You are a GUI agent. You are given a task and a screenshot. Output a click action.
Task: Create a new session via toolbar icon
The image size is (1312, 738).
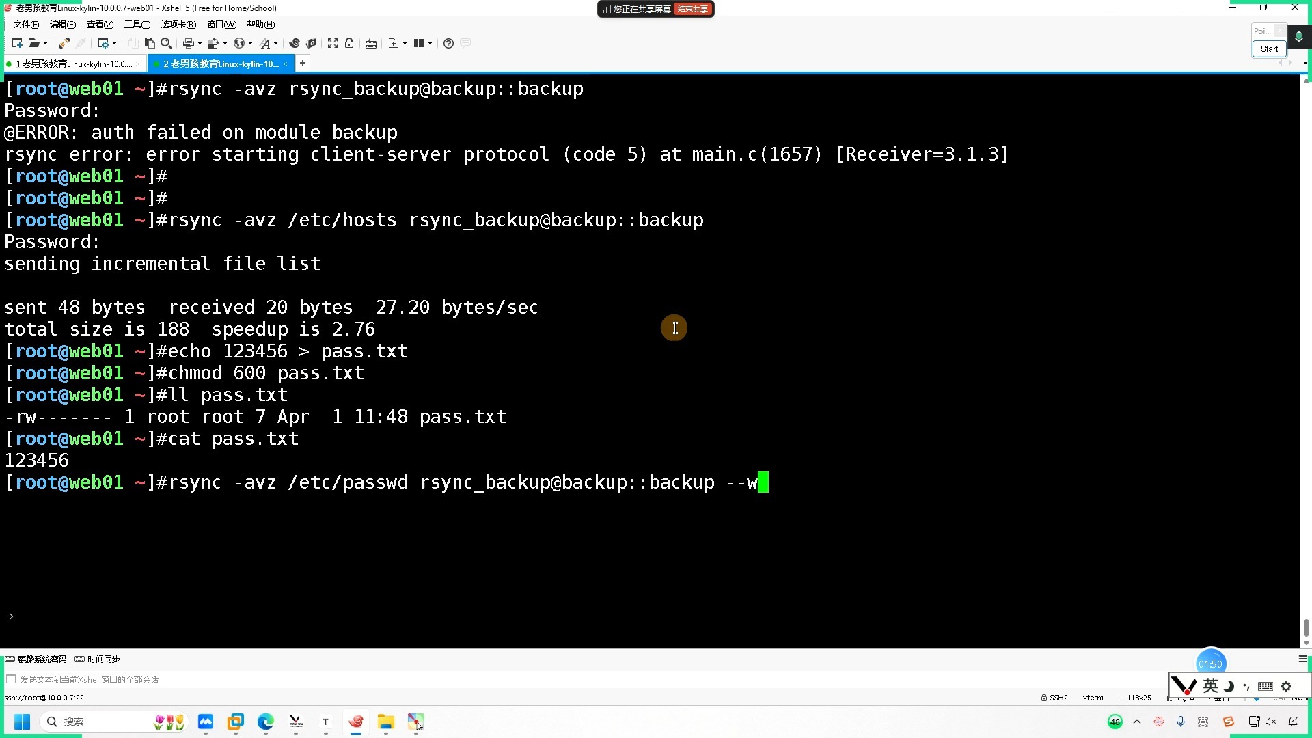point(17,43)
